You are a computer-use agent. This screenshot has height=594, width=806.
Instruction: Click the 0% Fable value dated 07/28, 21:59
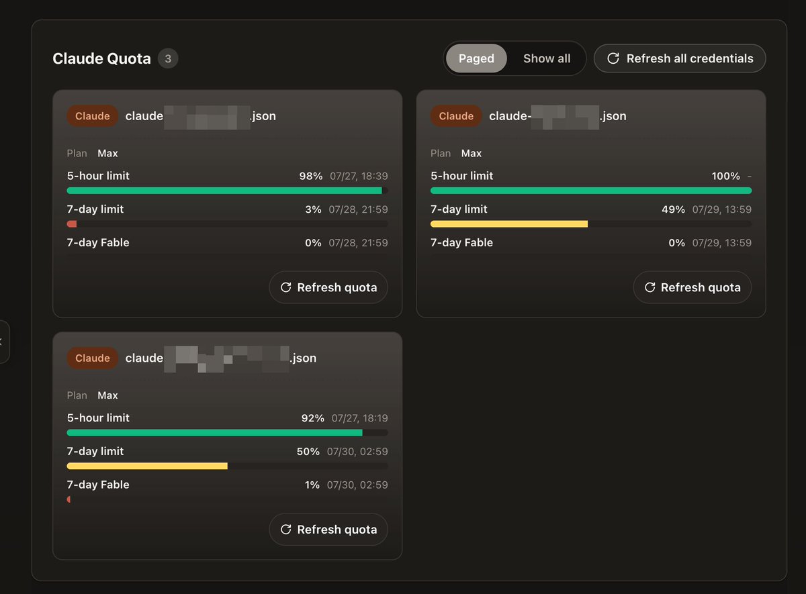coord(313,243)
